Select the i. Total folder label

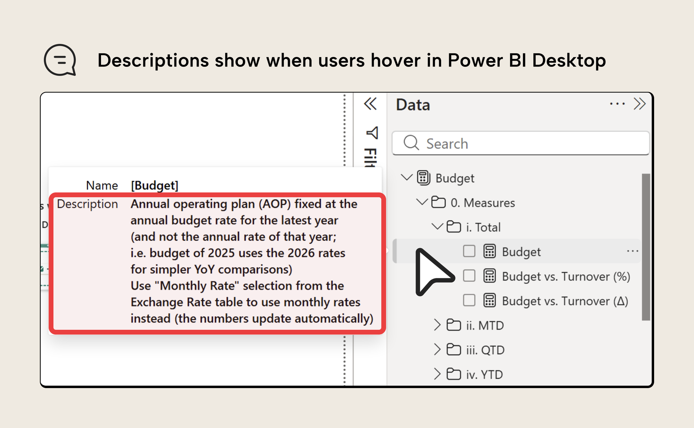[x=483, y=227]
